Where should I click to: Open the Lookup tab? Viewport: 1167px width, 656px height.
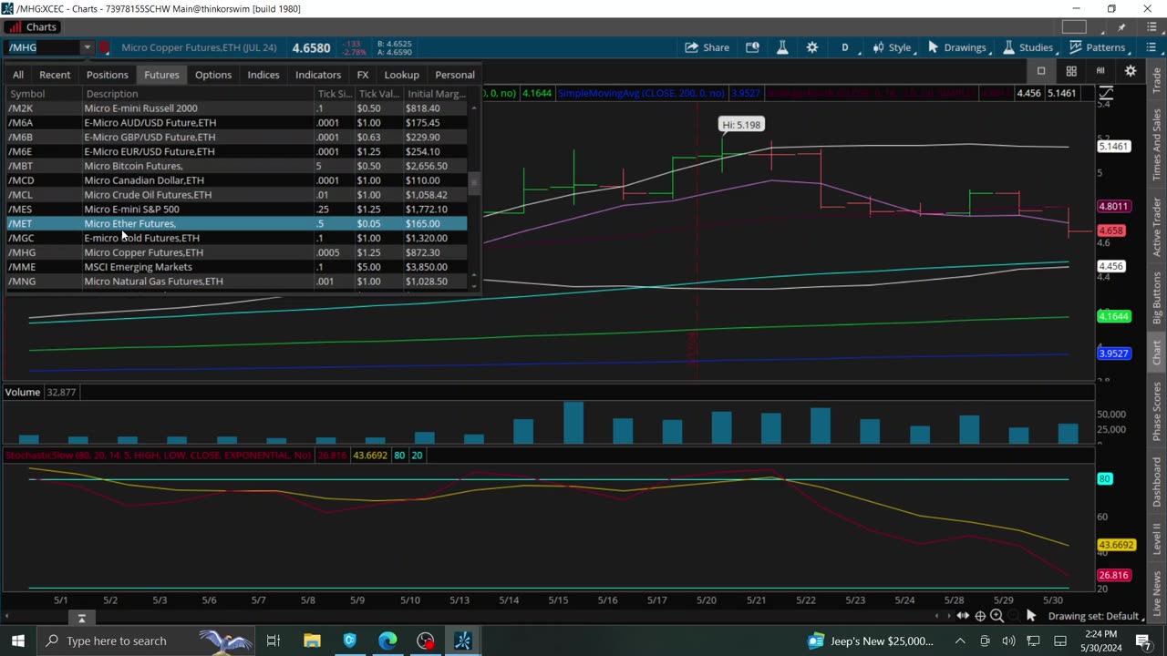[401, 75]
